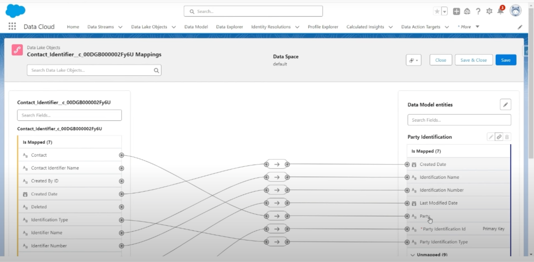534x262 pixels.
Task: Expand the Identity Resolutions menu chevron
Action: pyautogui.click(x=297, y=27)
